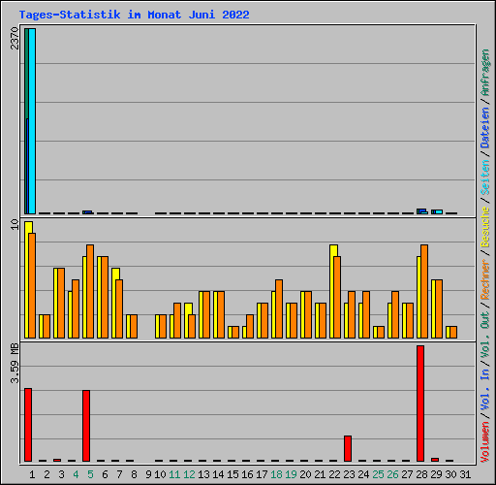Click the small cyan bar for day 29
The image size is (496, 485).
click(x=439, y=211)
